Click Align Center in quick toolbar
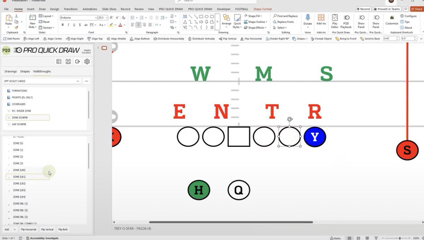Image resolution: width=424 pixels, height=240 pixels. point(52,39)
